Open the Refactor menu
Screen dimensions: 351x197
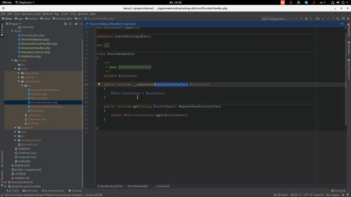coord(48,14)
